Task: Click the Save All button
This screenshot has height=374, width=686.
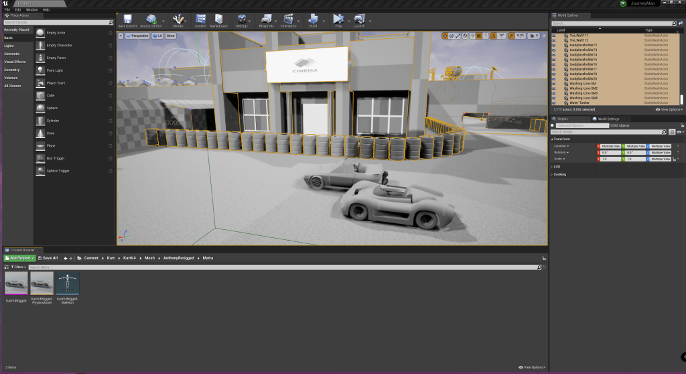Action: point(48,257)
